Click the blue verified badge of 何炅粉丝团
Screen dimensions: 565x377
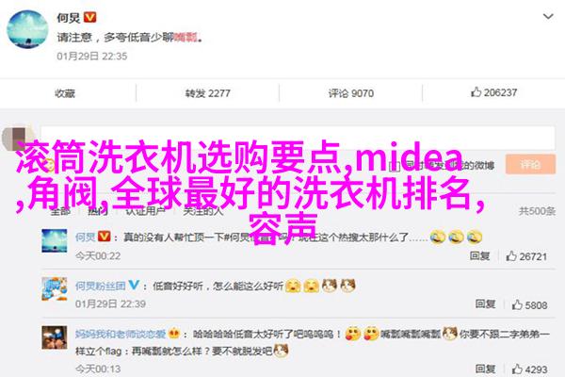click(134, 285)
